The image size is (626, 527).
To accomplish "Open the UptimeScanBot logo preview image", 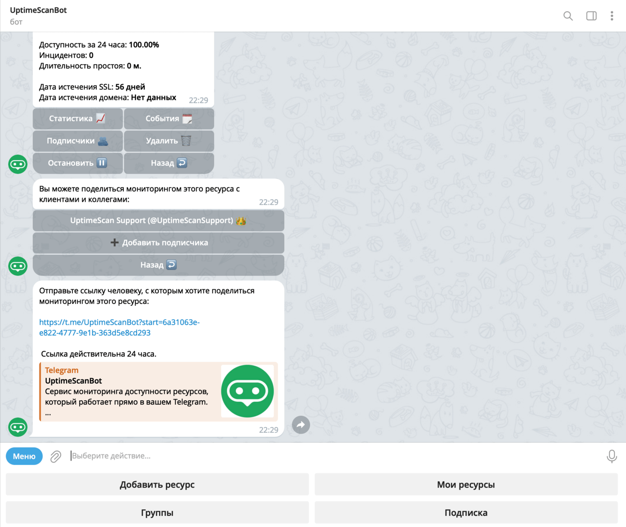I will (247, 391).
